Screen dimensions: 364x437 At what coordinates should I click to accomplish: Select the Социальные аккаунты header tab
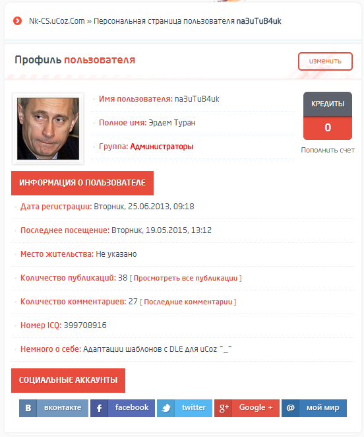(x=68, y=380)
